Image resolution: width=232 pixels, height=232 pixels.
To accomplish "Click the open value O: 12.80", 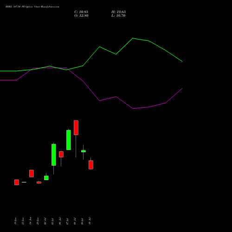I will coord(81,16).
